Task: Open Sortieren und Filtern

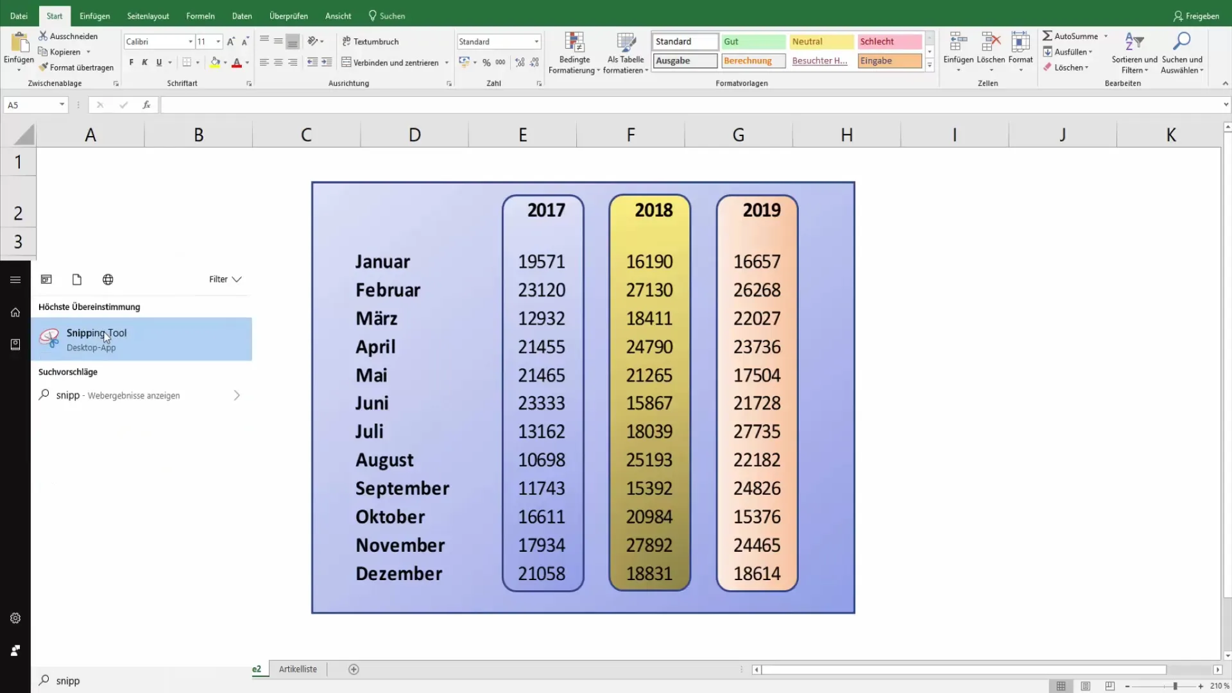Action: point(1134,53)
